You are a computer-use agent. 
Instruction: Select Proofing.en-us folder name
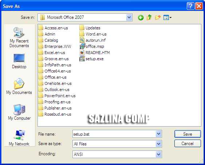[x=58, y=102]
